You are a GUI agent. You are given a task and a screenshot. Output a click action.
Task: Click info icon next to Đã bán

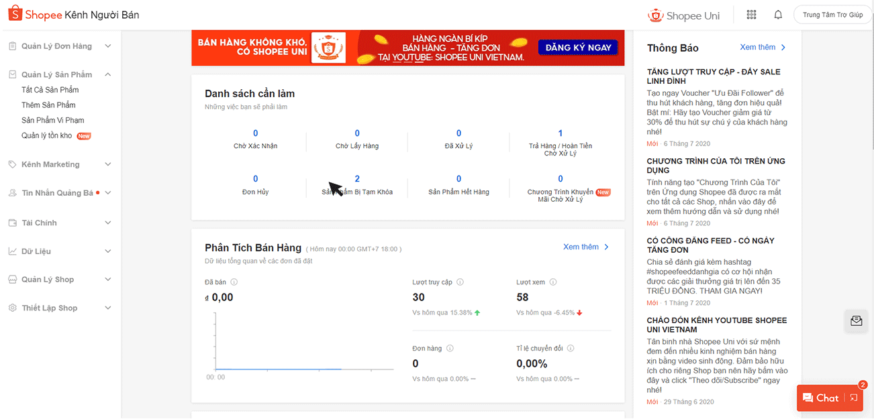(234, 282)
